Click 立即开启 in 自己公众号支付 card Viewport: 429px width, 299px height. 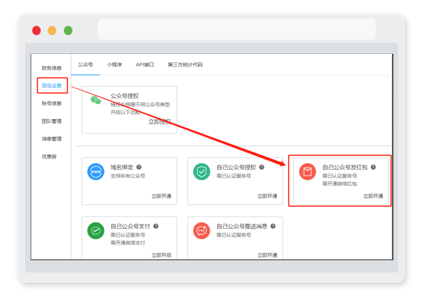pyautogui.click(x=161, y=255)
